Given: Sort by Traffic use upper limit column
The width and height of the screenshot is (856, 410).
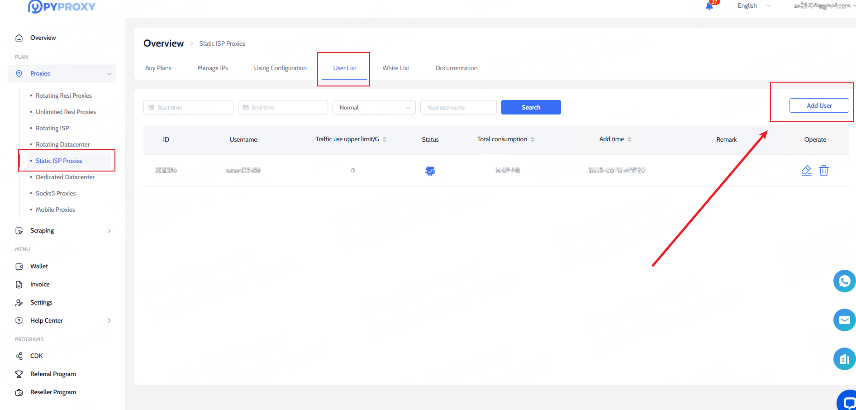Looking at the screenshot, I should coord(385,139).
